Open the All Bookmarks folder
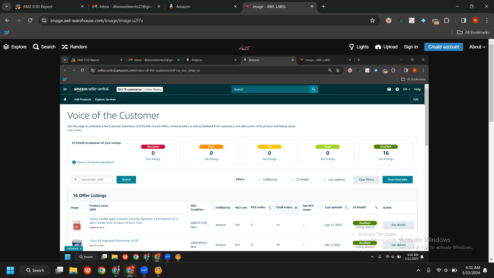494x278 pixels. tap(473, 32)
